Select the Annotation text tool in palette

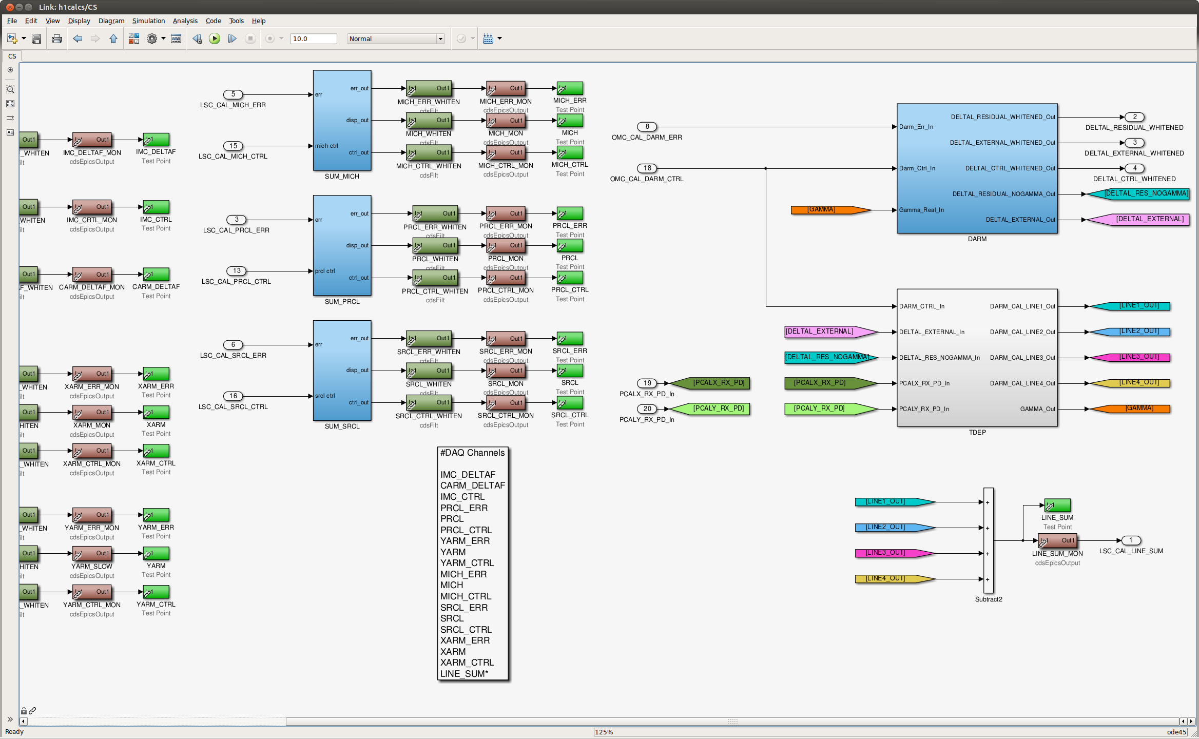pyautogui.click(x=10, y=132)
